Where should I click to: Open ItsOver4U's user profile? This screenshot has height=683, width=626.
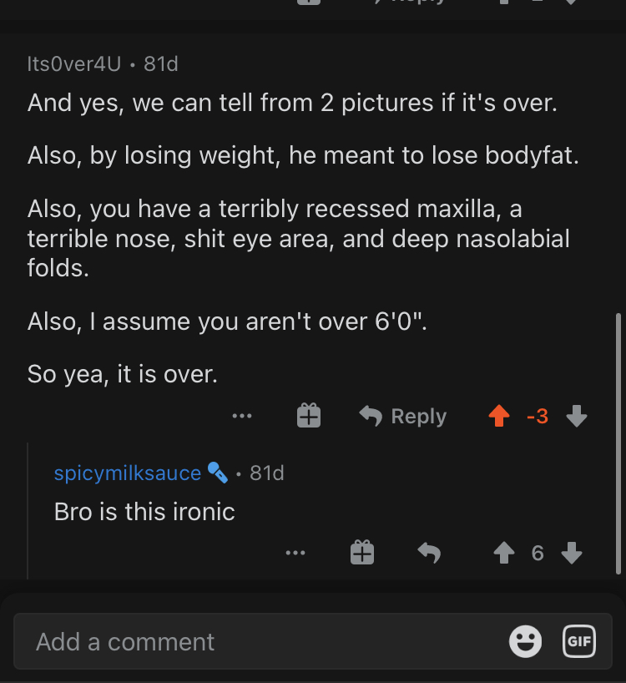tap(74, 63)
